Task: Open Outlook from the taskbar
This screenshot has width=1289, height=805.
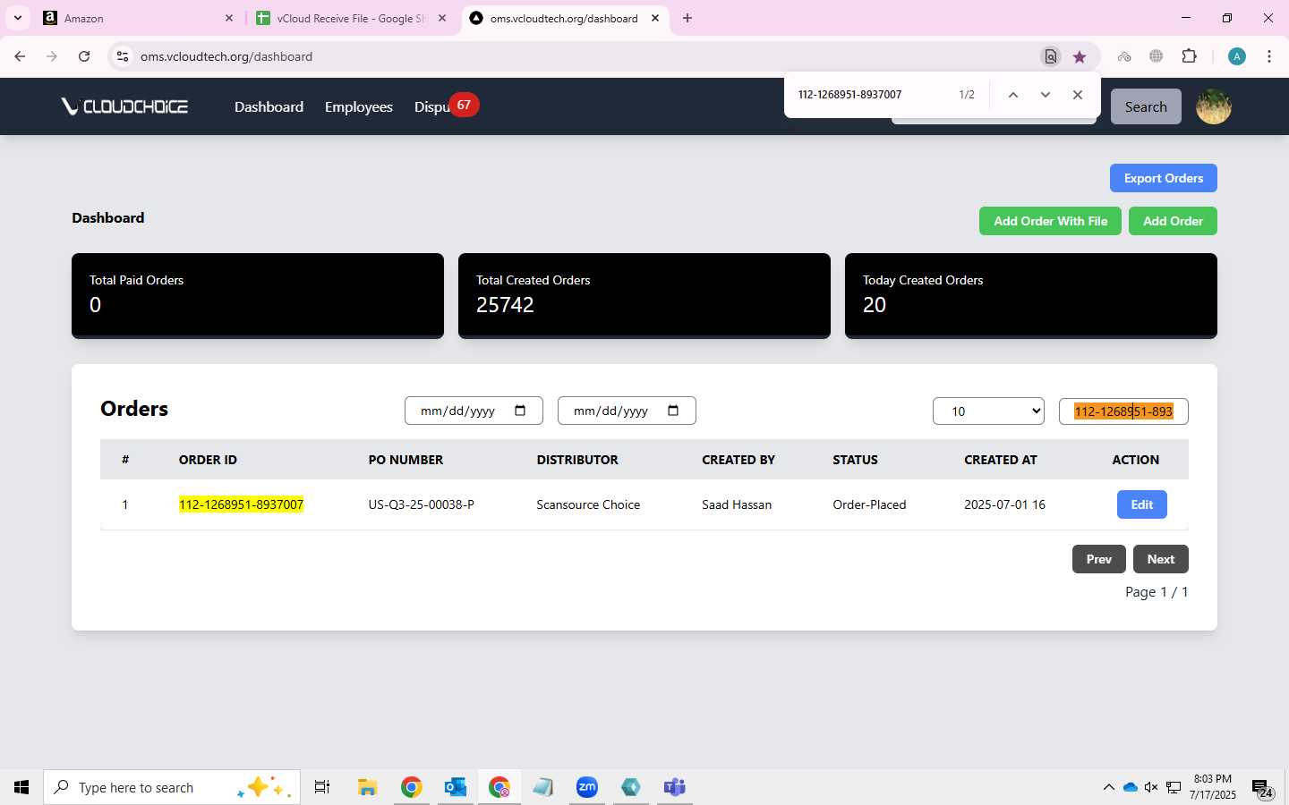Action: [456, 787]
